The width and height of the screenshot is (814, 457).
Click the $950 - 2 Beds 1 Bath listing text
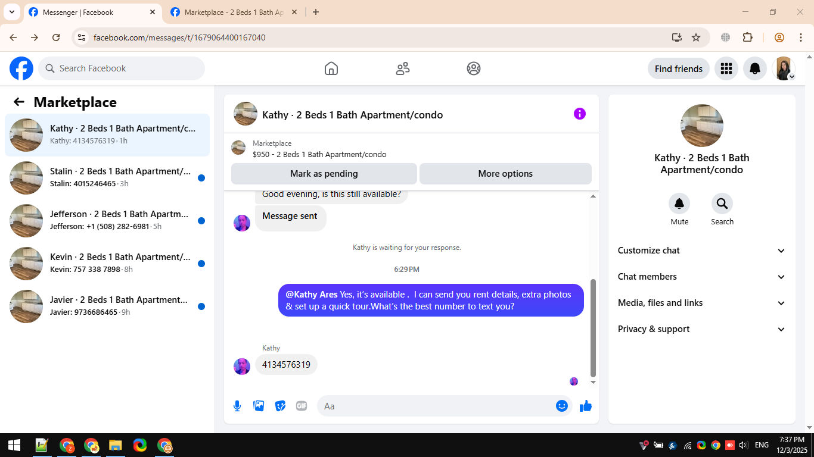pos(319,155)
